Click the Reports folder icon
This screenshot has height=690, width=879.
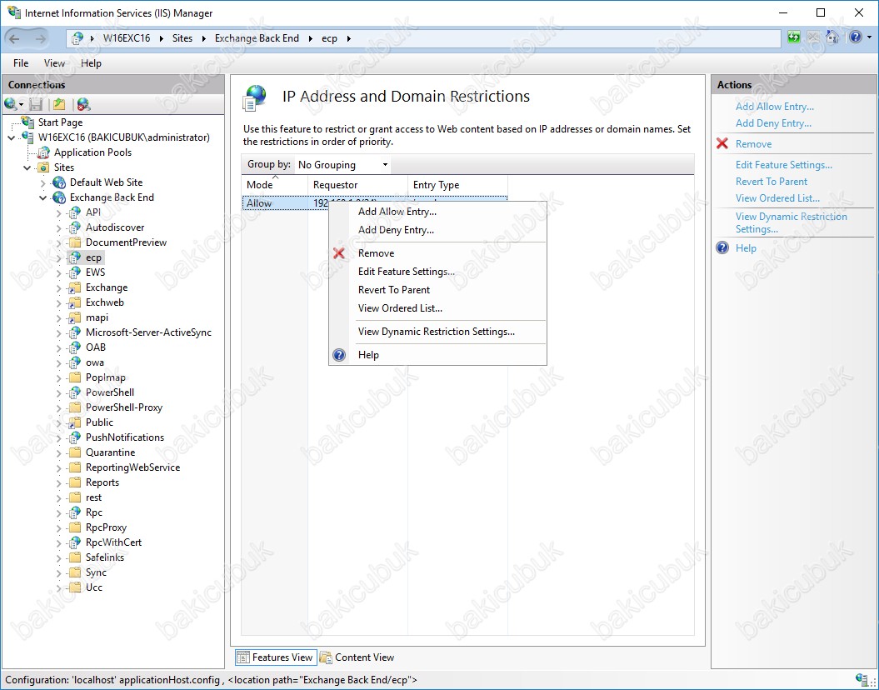tap(74, 482)
